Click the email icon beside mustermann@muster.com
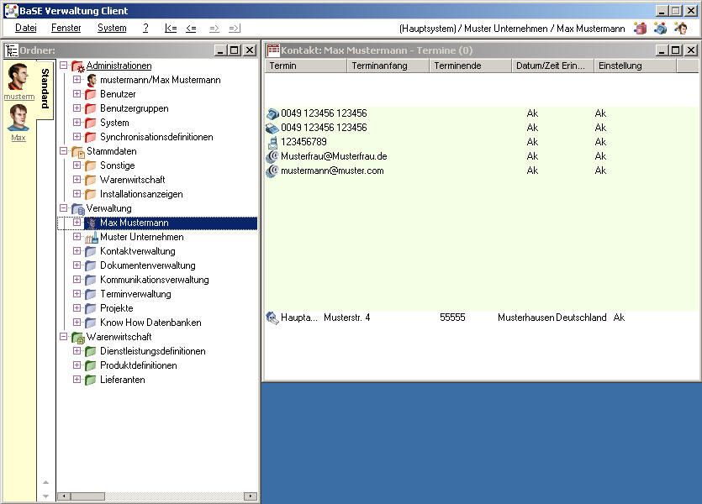This screenshot has height=504, width=702. coord(272,171)
